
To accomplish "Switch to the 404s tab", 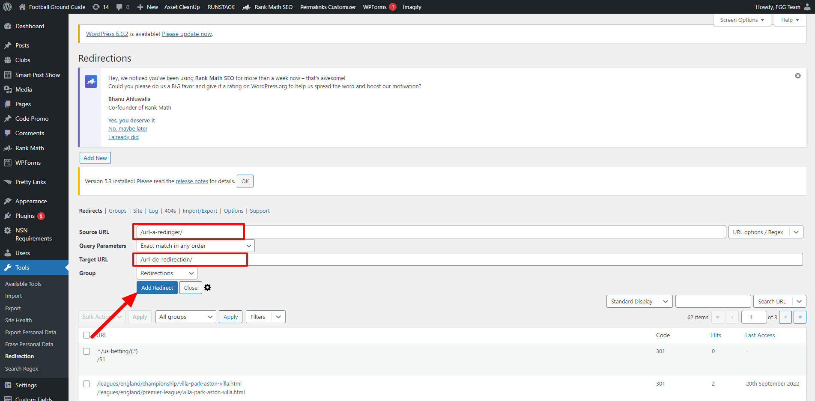I will pos(170,211).
